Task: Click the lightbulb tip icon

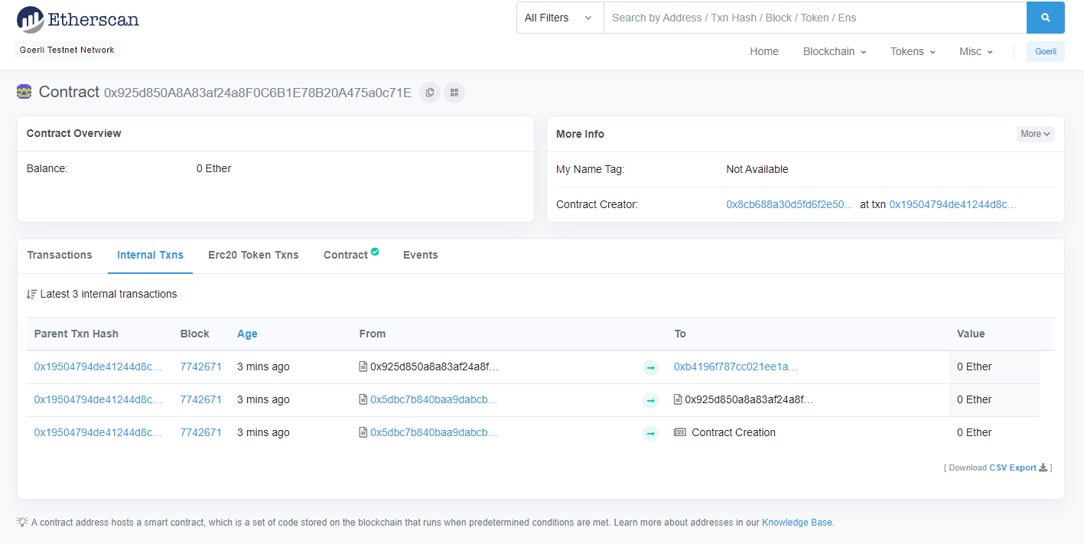Action: coord(22,522)
